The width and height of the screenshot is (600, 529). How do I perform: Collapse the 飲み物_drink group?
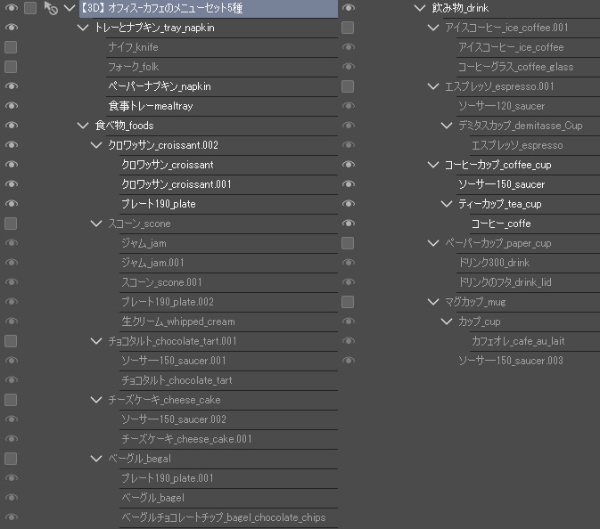(x=420, y=8)
